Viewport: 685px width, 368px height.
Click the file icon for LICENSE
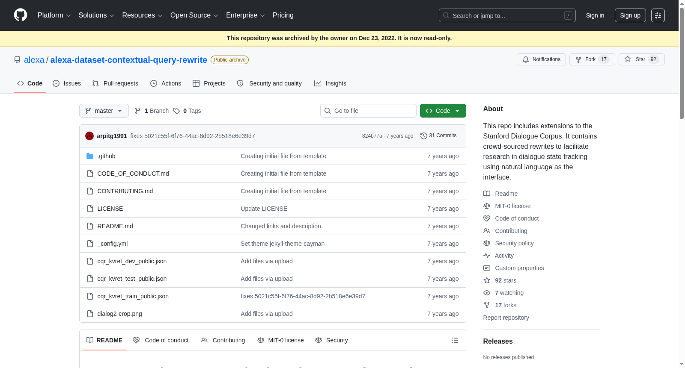[90, 209]
